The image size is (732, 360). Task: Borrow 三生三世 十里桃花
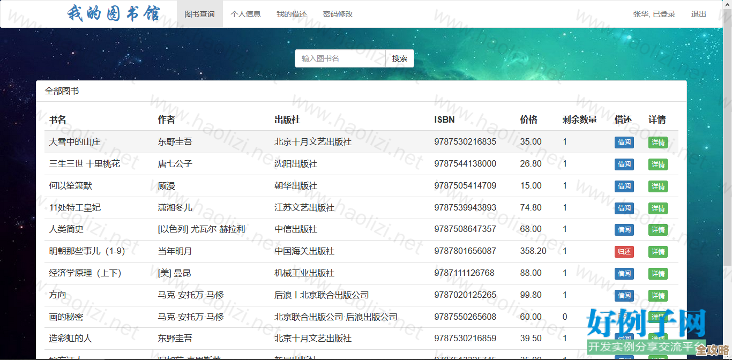click(624, 164)
